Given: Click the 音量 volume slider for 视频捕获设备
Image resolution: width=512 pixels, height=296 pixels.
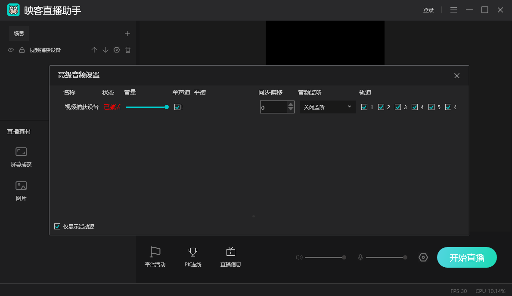Looking at the screenshot, I should click(x=146, y=107).
